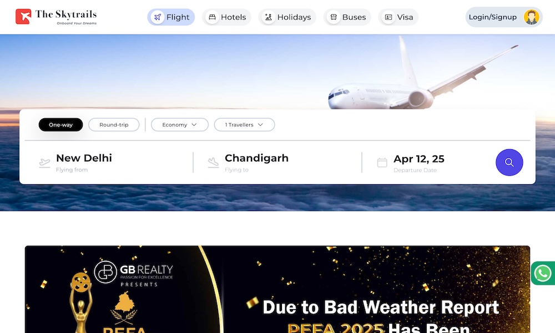This screenshot has width=555, height=333.
Task: Switch to the Holidays tab
Action: tap(287, 17)
